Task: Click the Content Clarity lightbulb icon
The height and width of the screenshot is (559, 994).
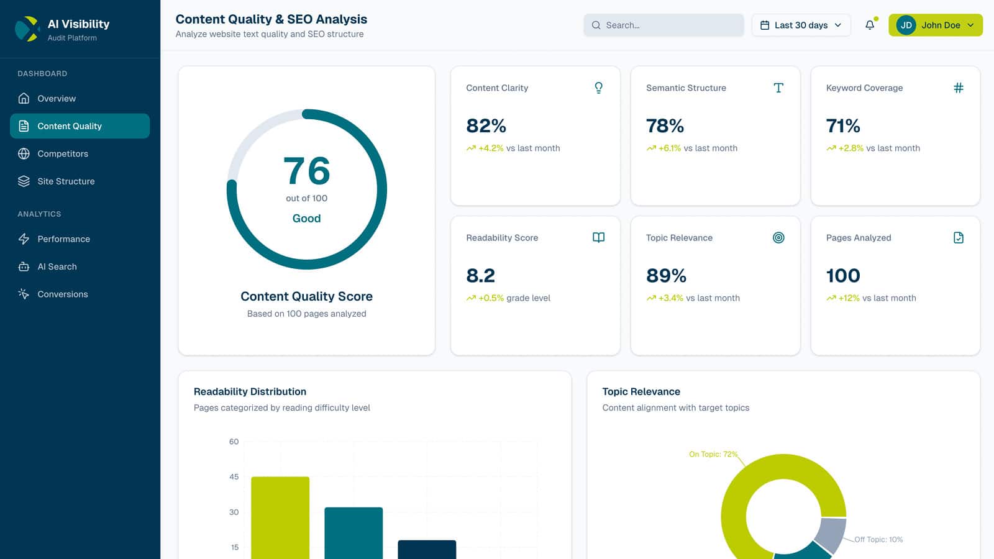Action: 598,88
